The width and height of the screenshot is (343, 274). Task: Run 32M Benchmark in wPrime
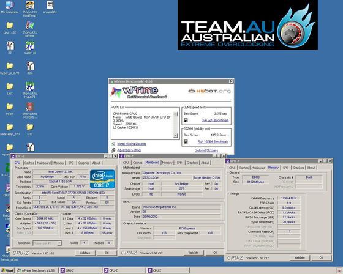215,120
